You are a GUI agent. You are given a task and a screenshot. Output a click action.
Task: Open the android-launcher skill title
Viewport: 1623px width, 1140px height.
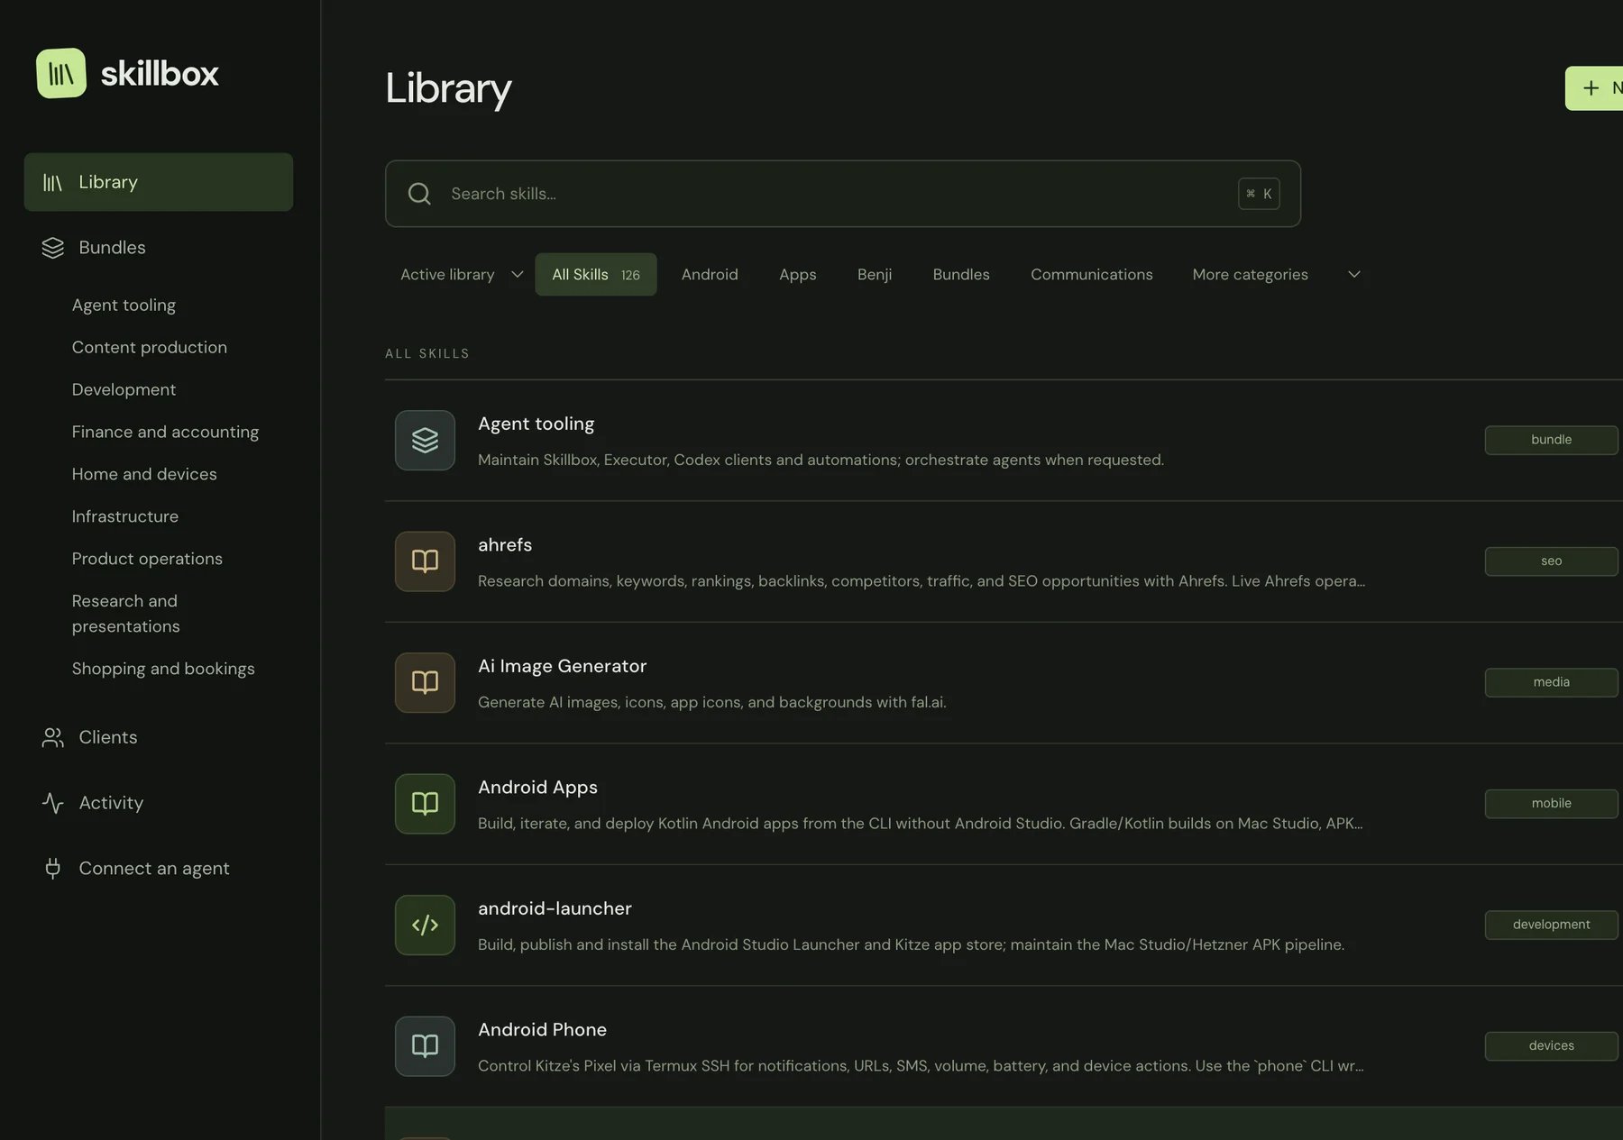click(555, 909)
